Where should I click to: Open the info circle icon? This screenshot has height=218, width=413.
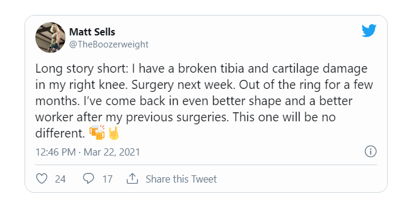(x=370, y=151)
